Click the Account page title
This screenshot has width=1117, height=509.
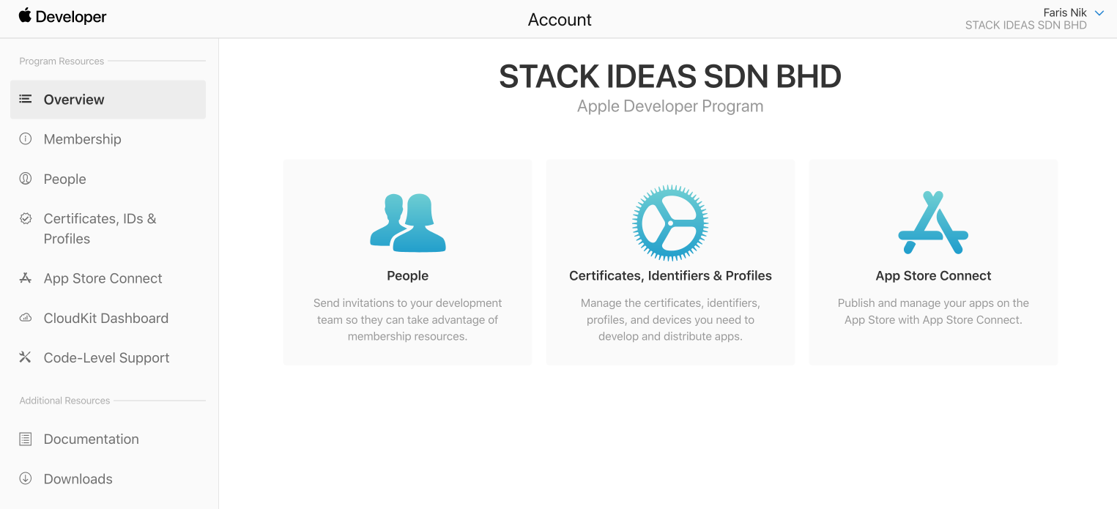560,20
